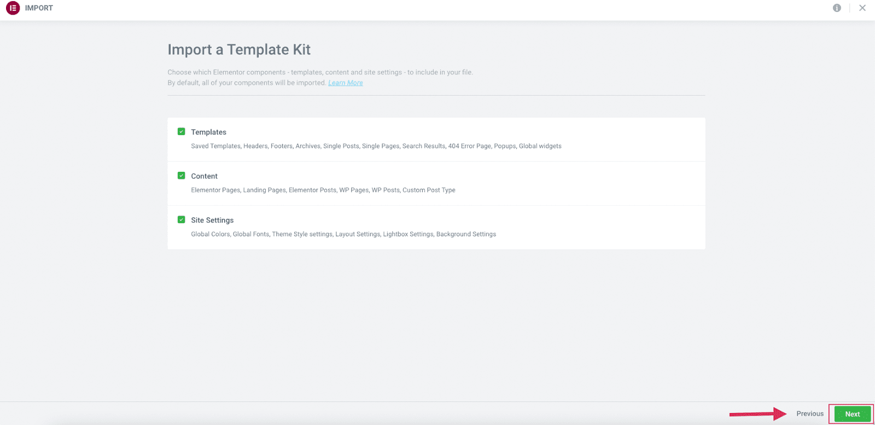Click the 'Choose which Elementor components' text

[320, 72]
